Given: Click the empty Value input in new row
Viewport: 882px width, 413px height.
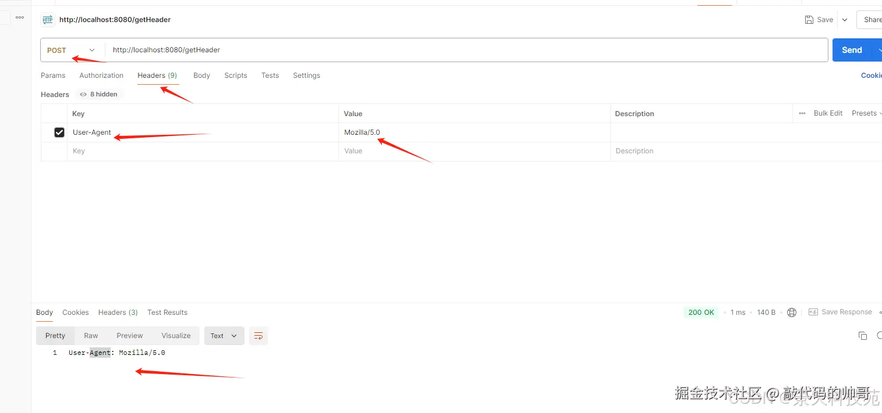Looking at the screenshot, I should coord(474,151).
